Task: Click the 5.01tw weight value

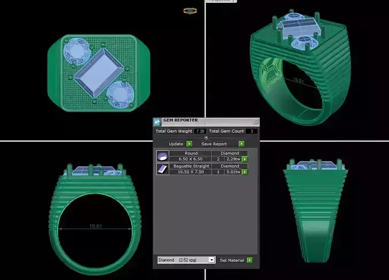Action: pos(233,172)
